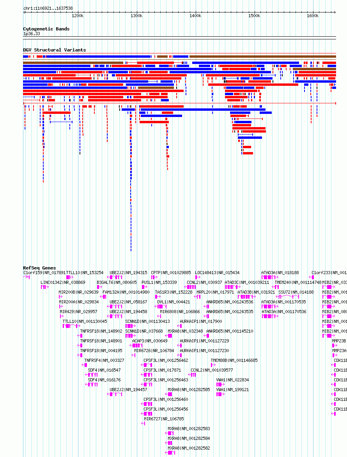Click the CPSF3L|NM_001256456 gene label

pos(166,409)
